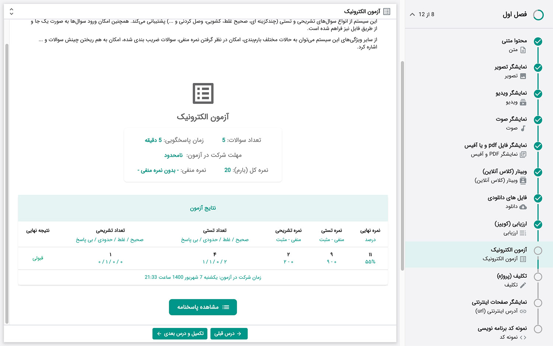
Task: Click the quiz list icon next to ارزیابی
Action: tap(523, 233)
